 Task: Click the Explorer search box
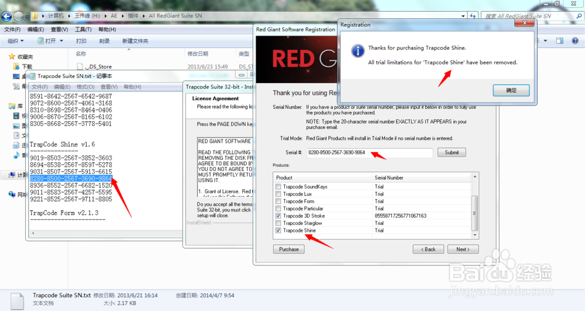pos(532,16)
